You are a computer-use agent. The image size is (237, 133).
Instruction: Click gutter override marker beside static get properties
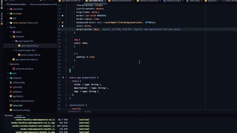[63, 78]
